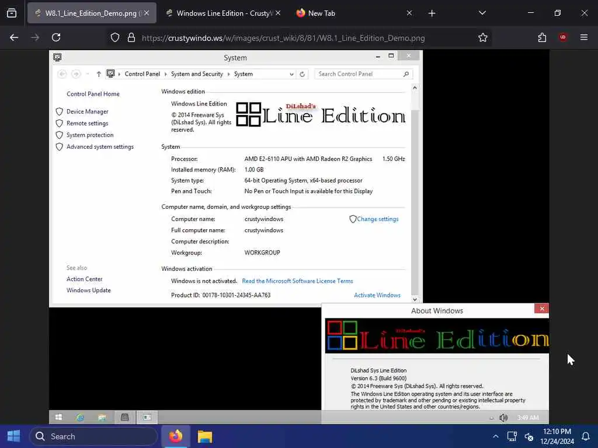
Task: Open uBlock Origin extension icon
Action: 563,37
